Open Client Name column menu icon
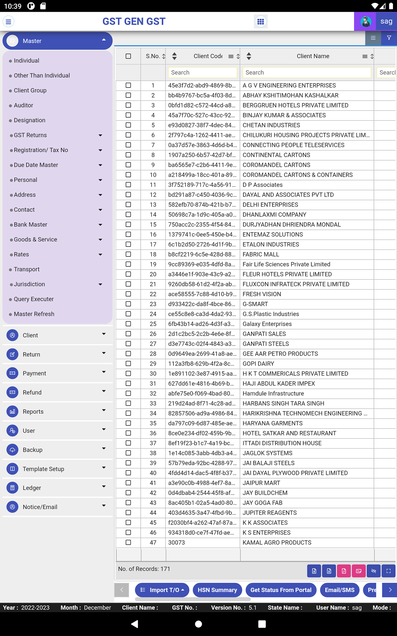 365,56
